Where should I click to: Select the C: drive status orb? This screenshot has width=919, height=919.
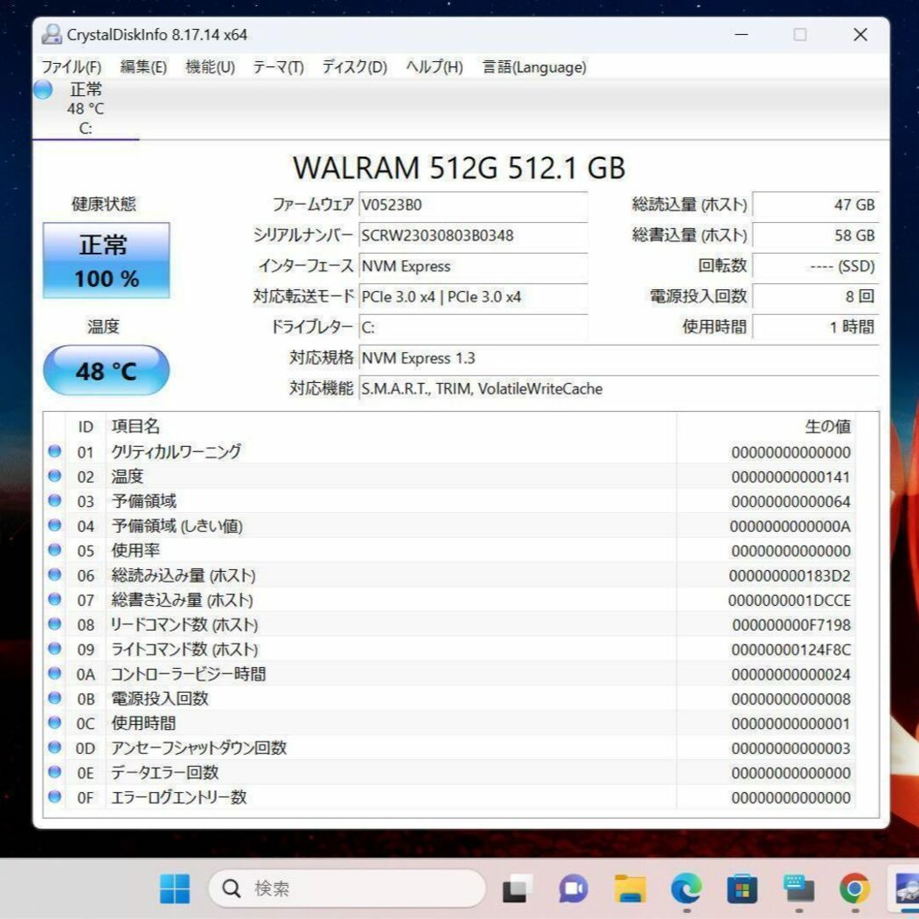coord(43,89)
